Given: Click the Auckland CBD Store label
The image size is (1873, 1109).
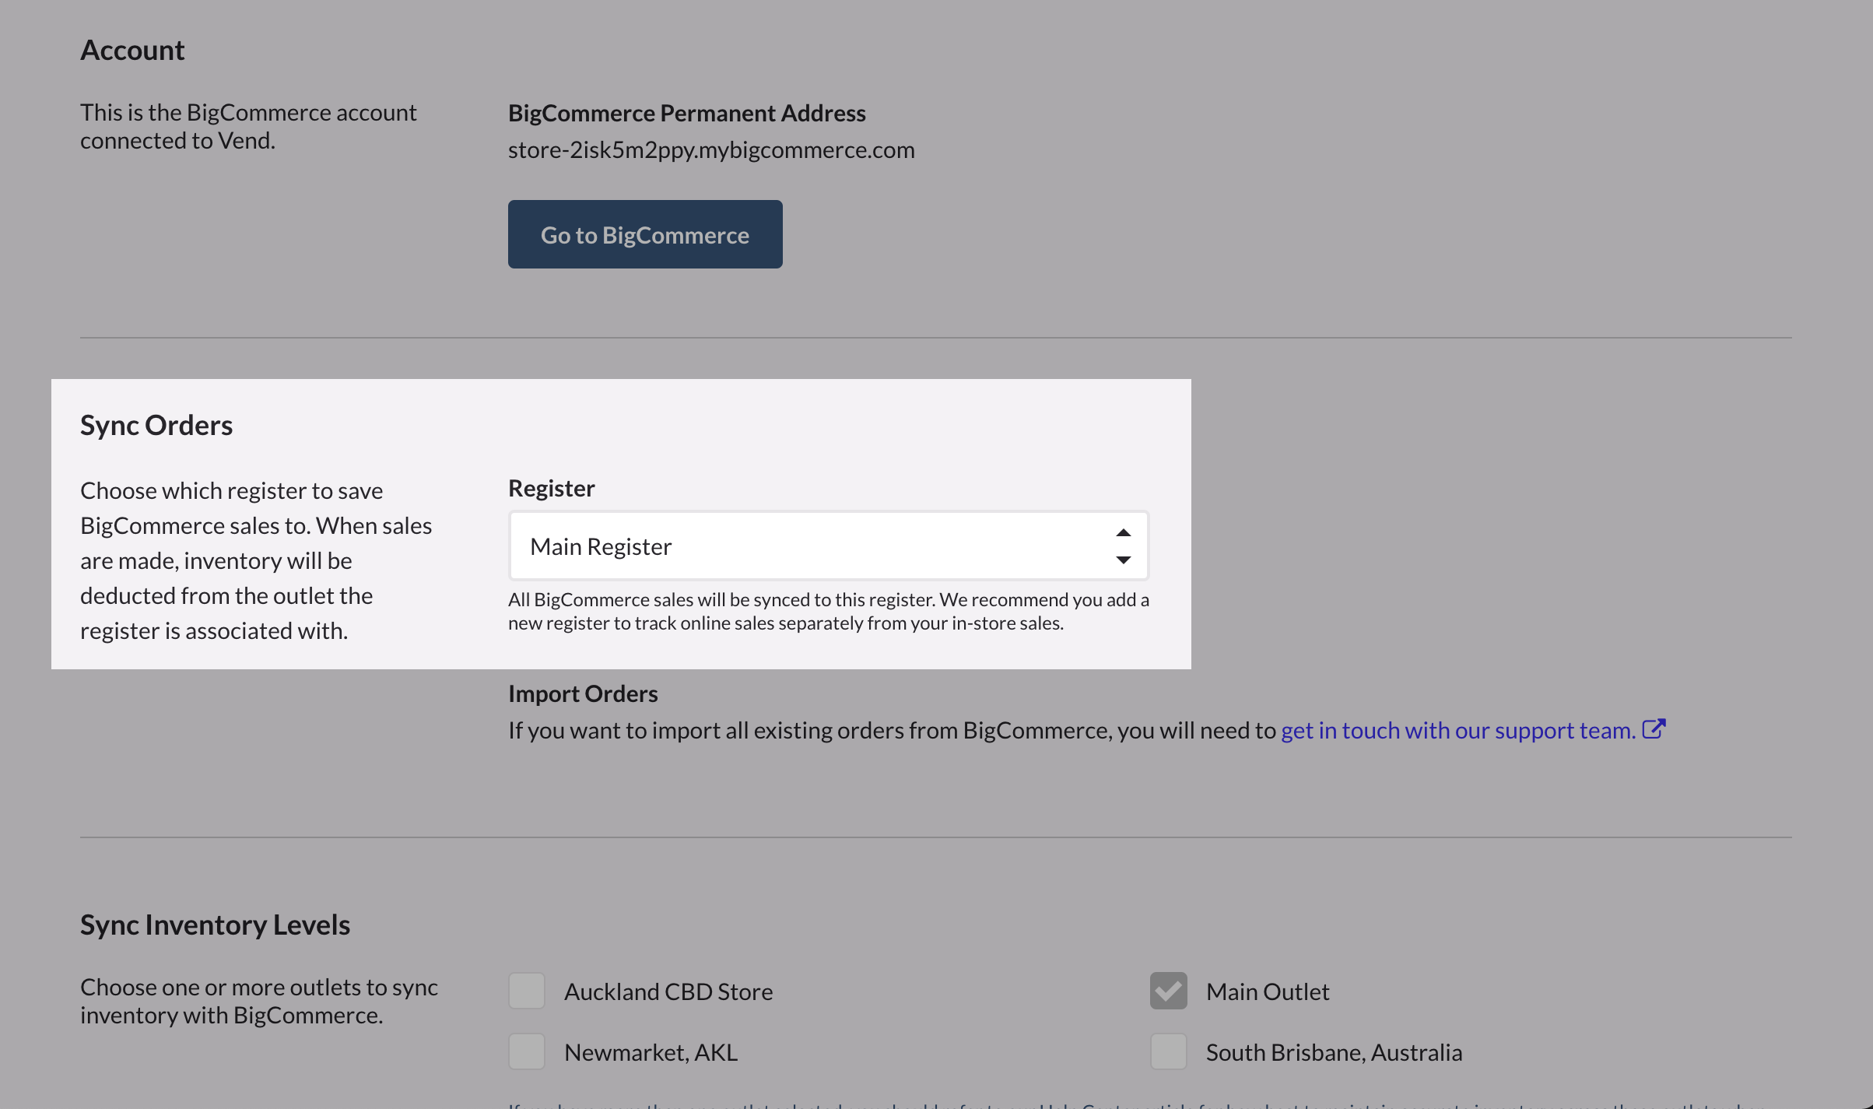Looking at the screenshot, I should (x=668, y=991).
